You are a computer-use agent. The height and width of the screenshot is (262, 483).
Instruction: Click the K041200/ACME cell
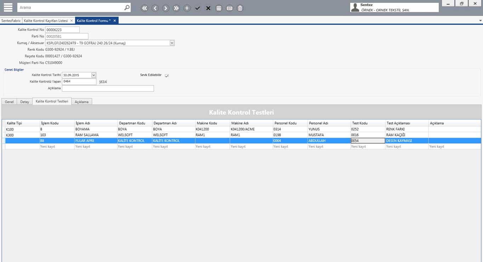point(251,129)
